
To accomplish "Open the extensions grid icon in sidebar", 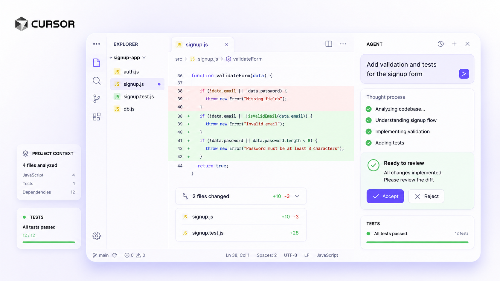I will [97, 117].
